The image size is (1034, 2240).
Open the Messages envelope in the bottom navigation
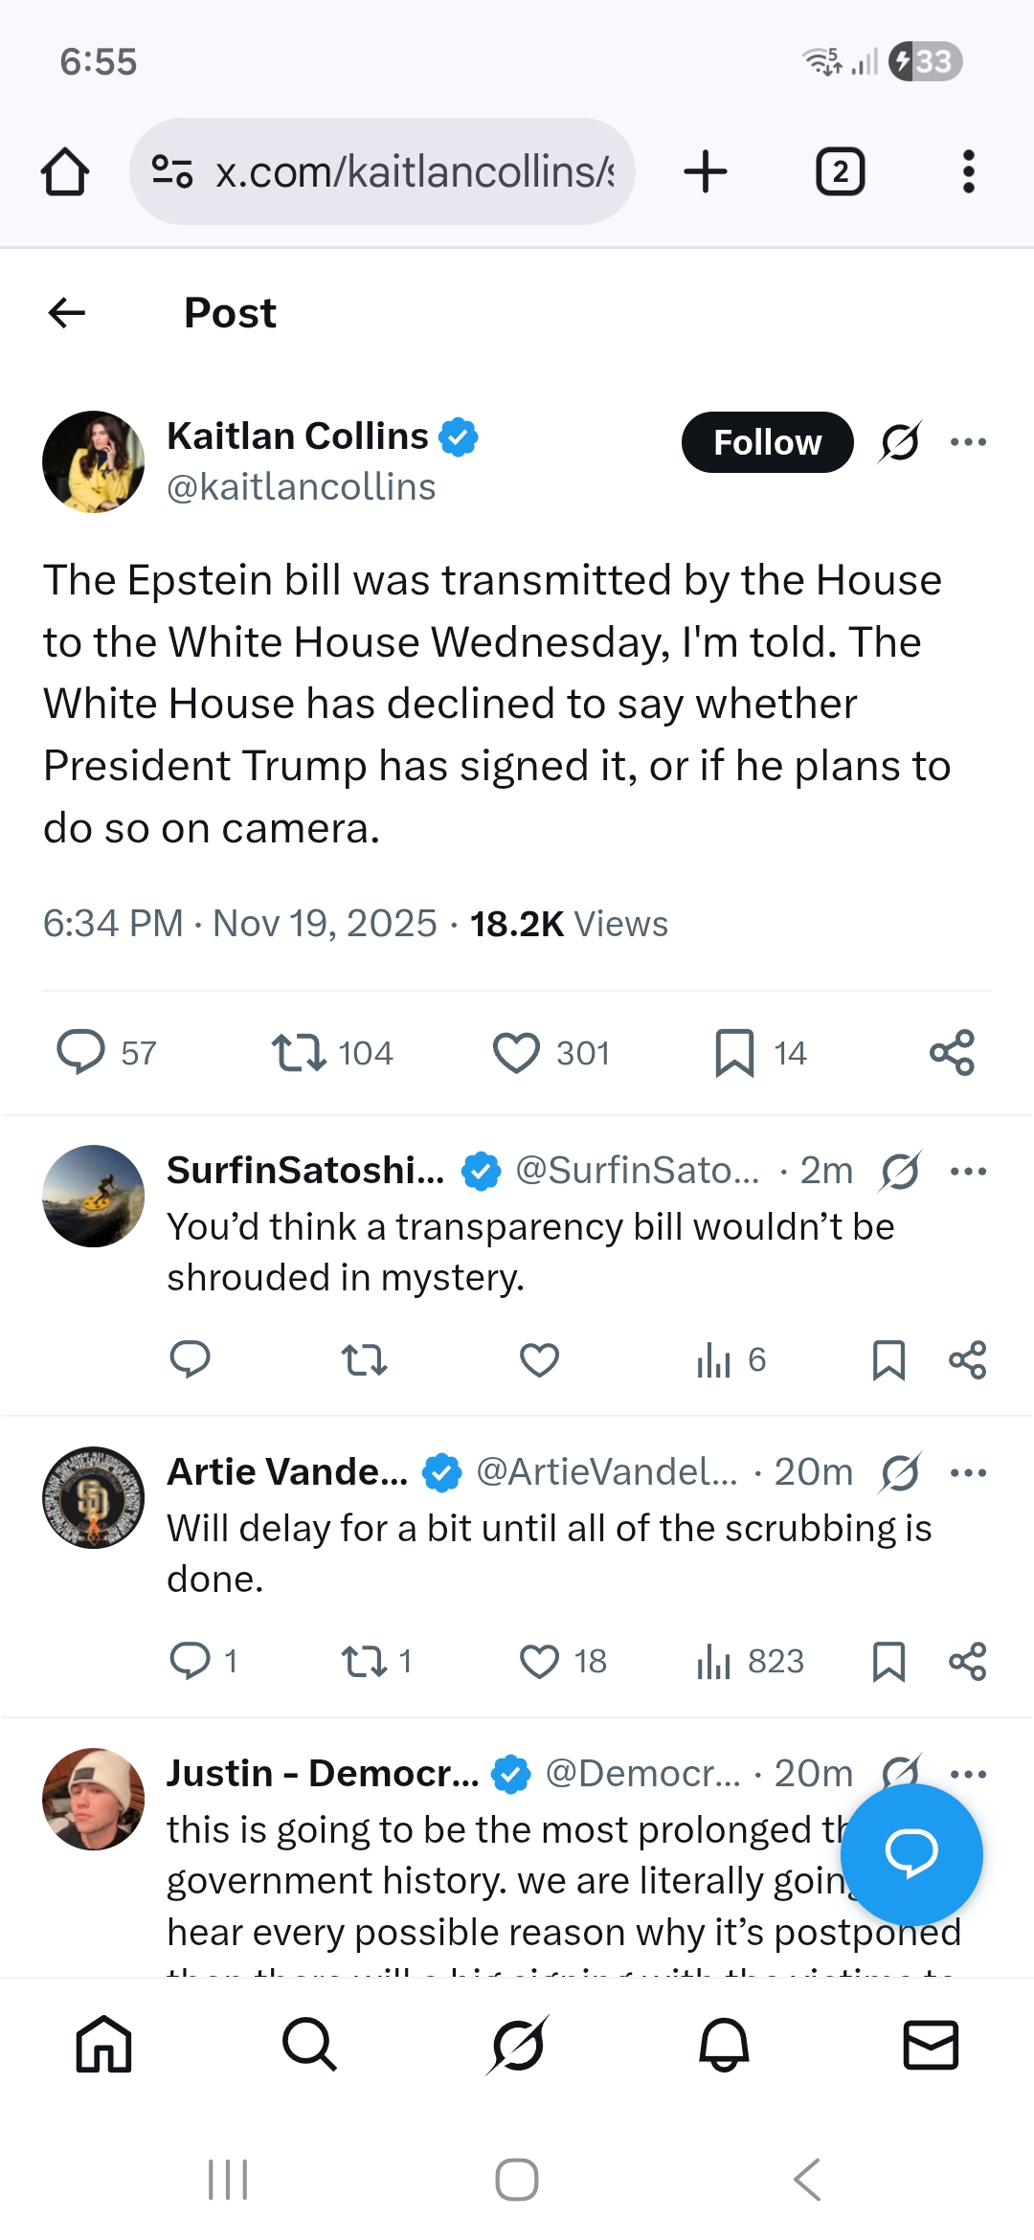pyautogui.click(x=931, y=2045)
